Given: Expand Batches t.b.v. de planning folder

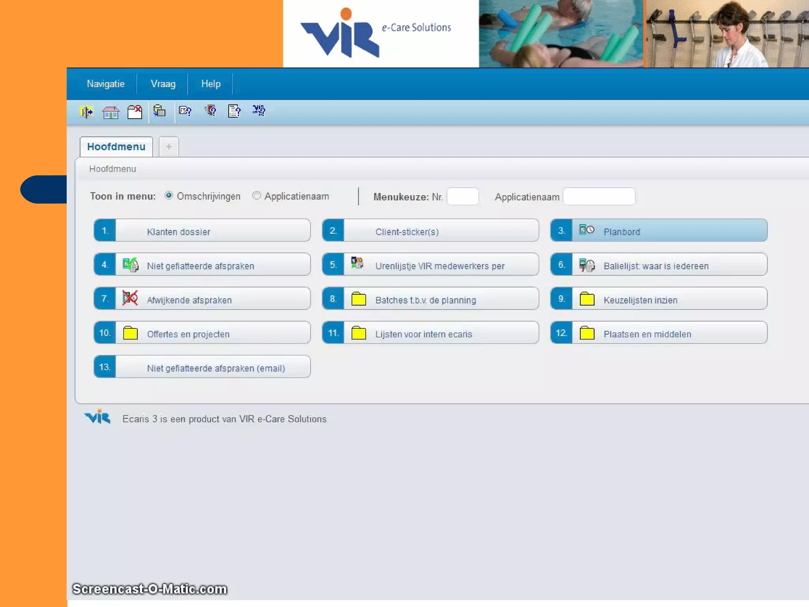Looking at the screenshot, I should click(430, 299).
